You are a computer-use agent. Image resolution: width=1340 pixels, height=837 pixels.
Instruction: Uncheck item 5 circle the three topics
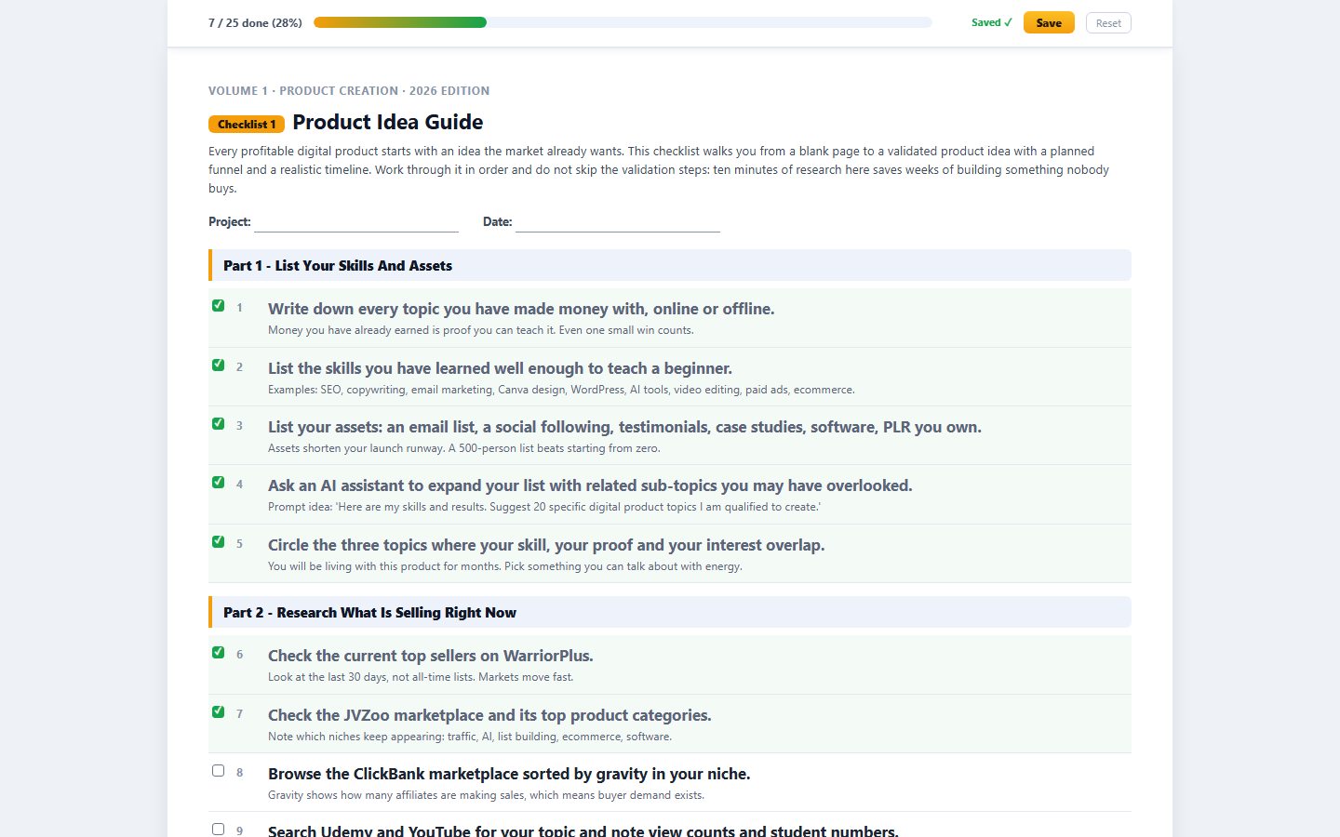coord(218,541)
